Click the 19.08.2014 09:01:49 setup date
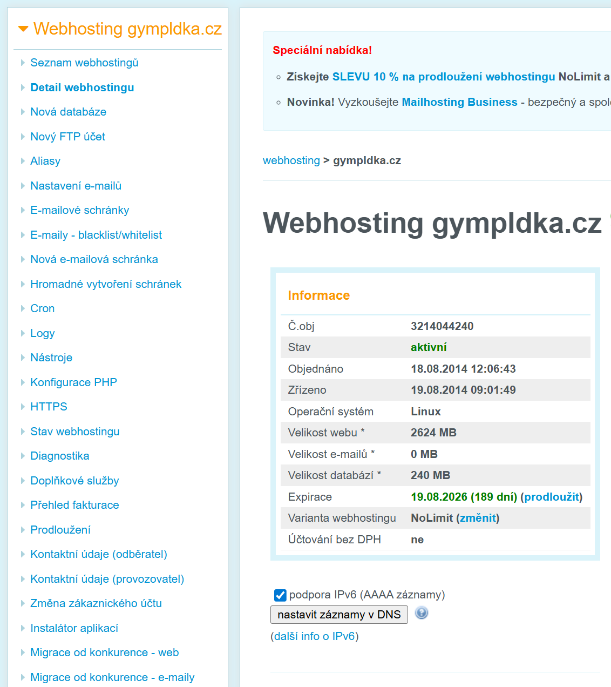 tap(463, 390)
